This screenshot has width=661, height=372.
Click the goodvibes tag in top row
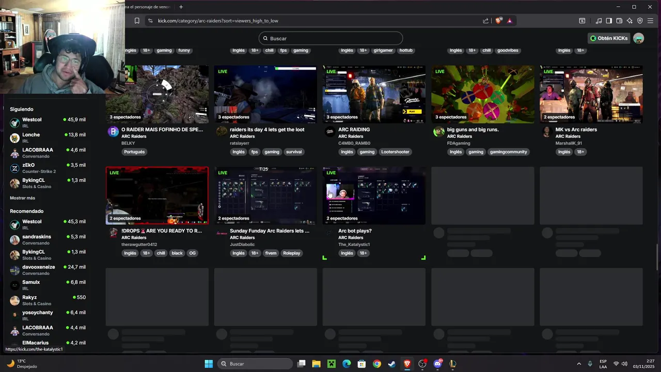pyautogui.click(x=507, y=50)
